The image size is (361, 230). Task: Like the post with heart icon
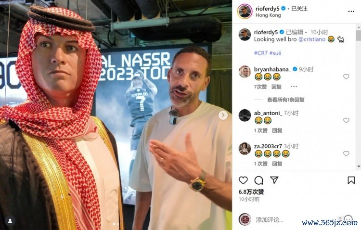pyautogui.click(x=243, y=180)
